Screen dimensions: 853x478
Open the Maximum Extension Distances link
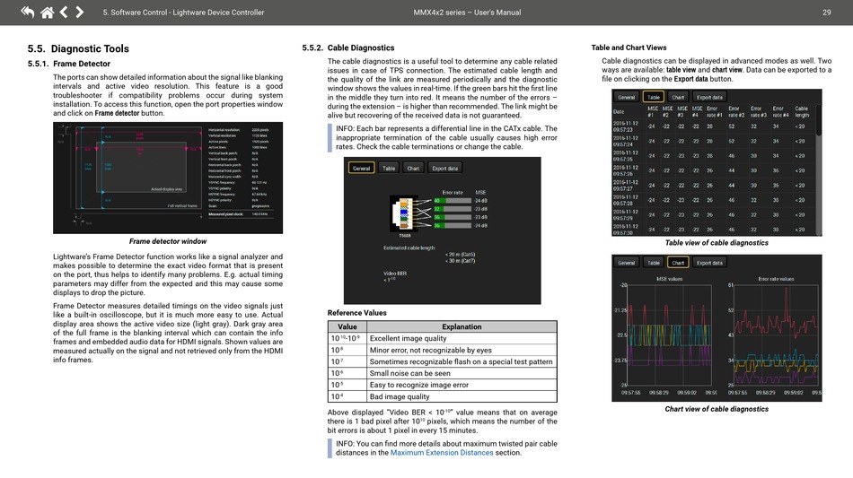(x=442, y=453)
